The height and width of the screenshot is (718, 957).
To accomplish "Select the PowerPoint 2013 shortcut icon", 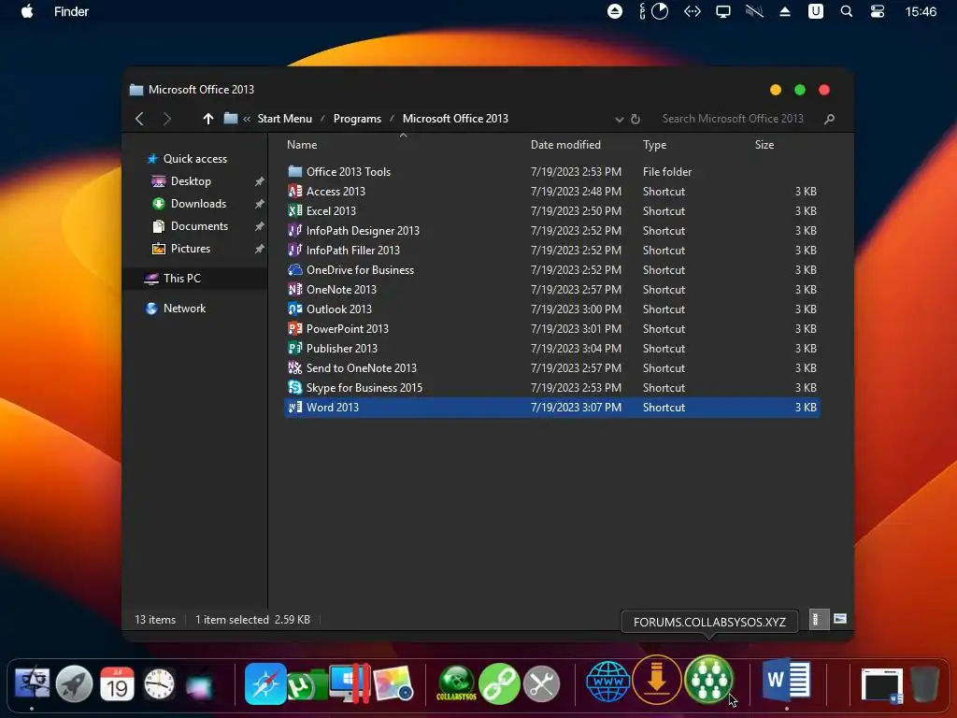I will coord(294,328).
